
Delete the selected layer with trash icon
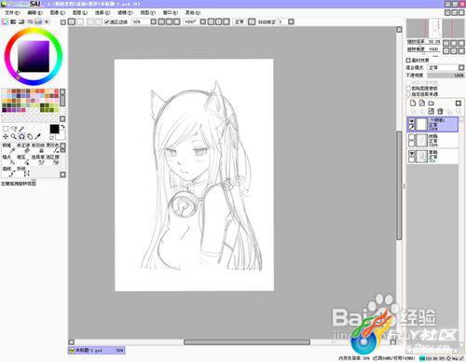click(x=440, y=111)
